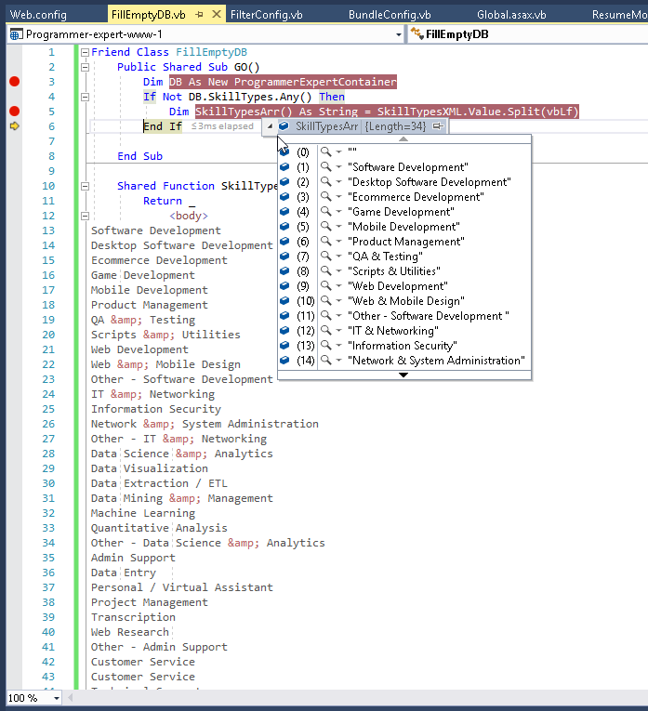Toggle pin on the FillEmptyDB.vb tab
This screenshot has width=648, height=711.
[x=199, y=15]
